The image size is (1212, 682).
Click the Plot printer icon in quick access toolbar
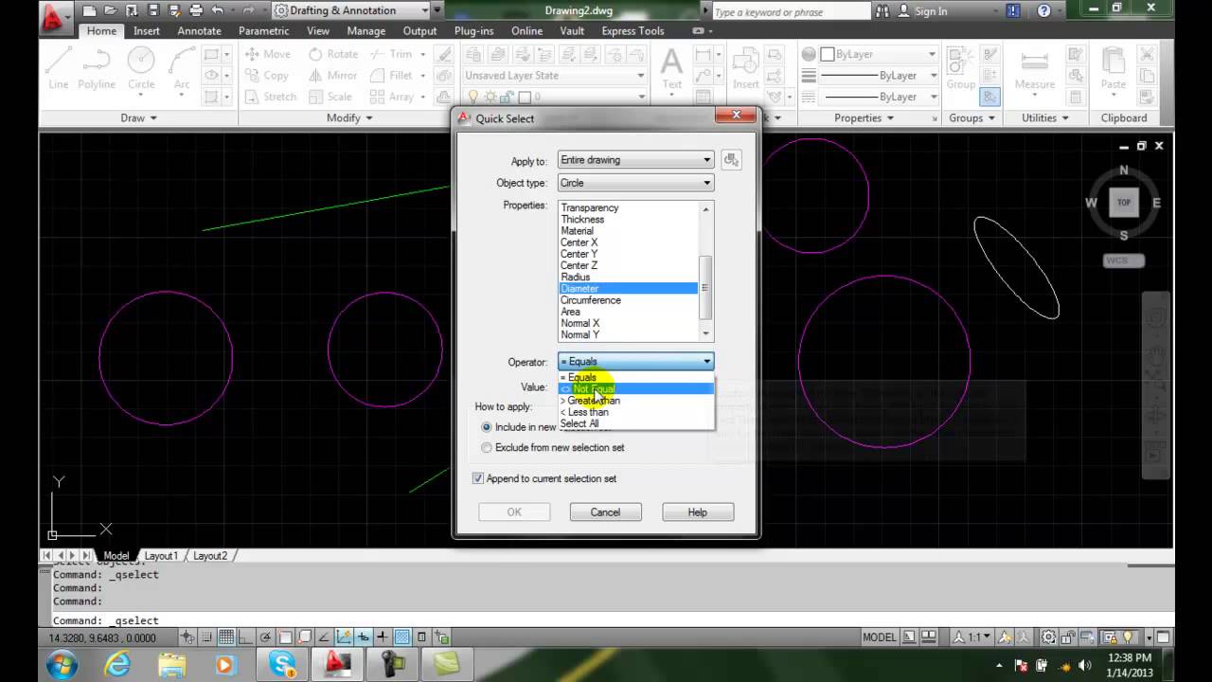click(x=196, y=10)
